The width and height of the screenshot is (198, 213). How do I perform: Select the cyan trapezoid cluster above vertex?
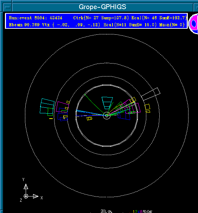[x=107, y=103]
